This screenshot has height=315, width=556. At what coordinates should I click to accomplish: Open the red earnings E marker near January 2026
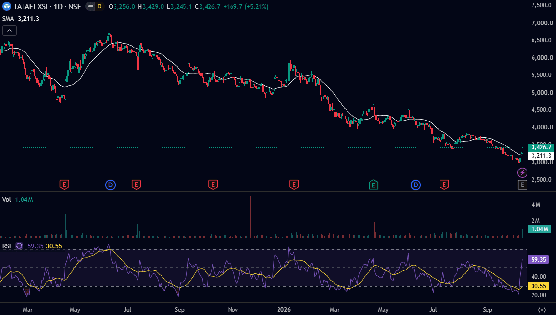(294, 185)
